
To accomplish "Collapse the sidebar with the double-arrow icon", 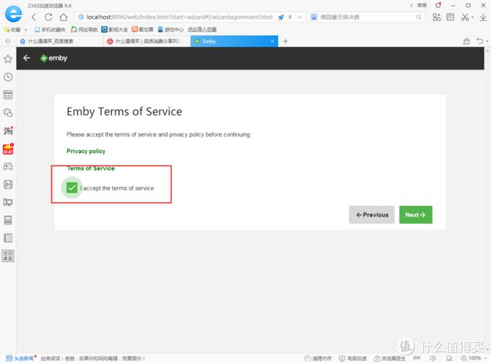I will click(8, 41).
